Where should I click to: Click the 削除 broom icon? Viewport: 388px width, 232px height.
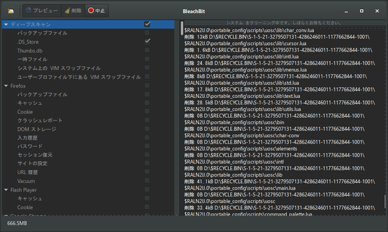tap(67, 11)
